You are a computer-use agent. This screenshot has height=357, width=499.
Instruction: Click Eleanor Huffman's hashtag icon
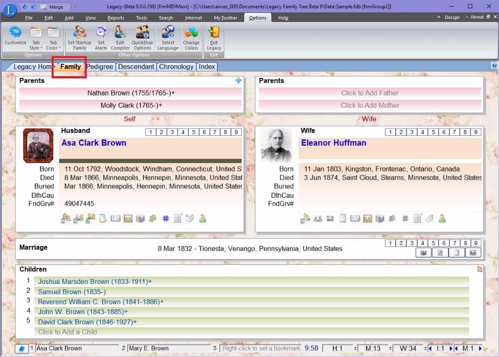click(x=405, y=219)
